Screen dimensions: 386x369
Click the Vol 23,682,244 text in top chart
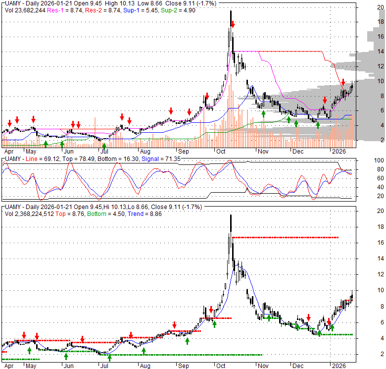pyautogui.click(x=25, y=10)
